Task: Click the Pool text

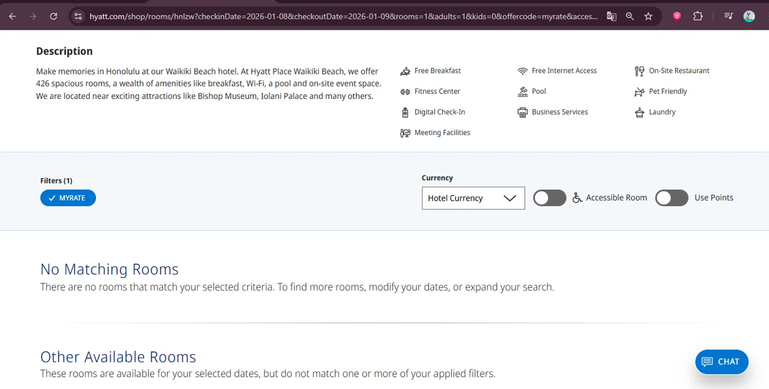Action: (539, 91)
